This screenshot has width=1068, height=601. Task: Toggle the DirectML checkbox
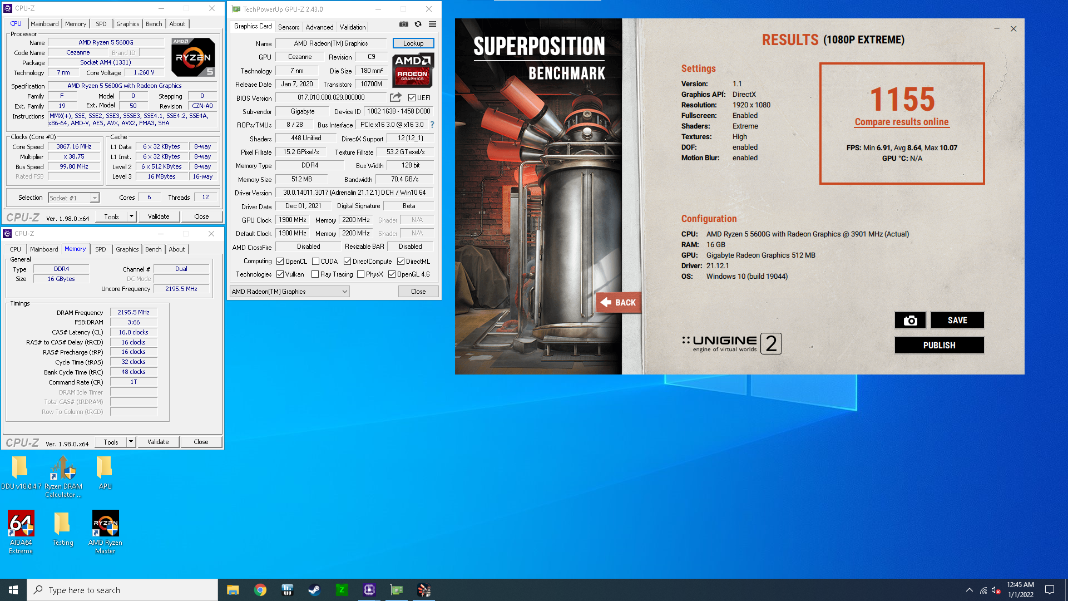[x=400, y=262]
